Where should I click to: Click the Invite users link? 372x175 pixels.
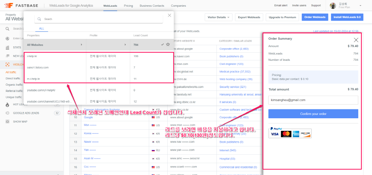click(x=299, y=6)
